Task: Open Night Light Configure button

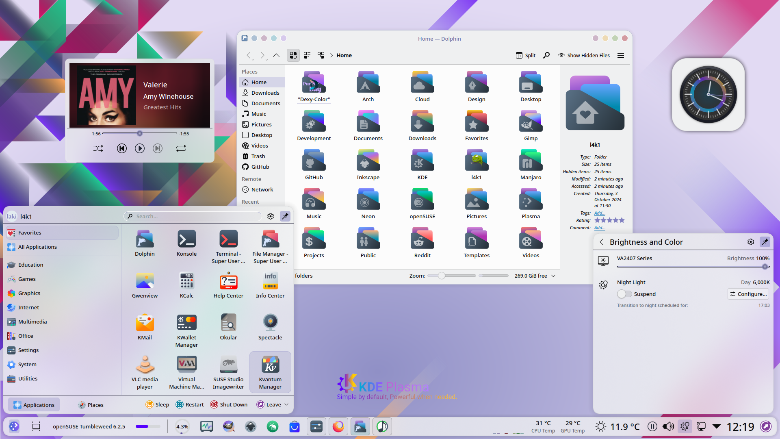Action: 748,294
